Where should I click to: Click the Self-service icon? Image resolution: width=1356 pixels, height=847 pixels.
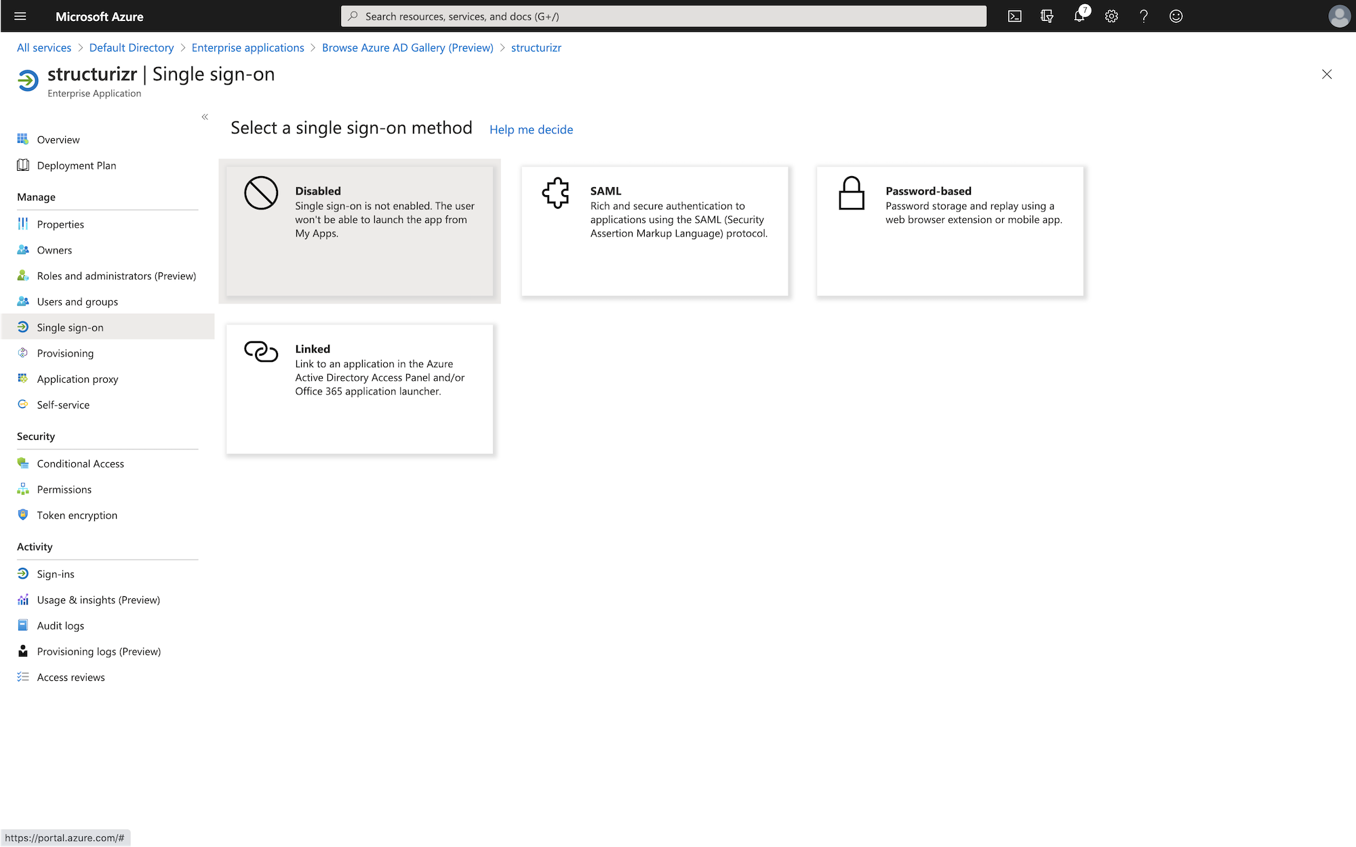(23, 404)
